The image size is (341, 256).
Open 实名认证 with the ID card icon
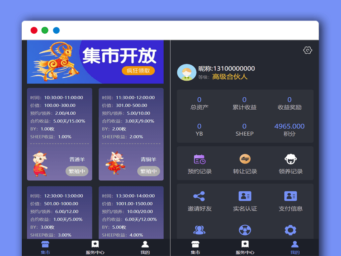245,196
